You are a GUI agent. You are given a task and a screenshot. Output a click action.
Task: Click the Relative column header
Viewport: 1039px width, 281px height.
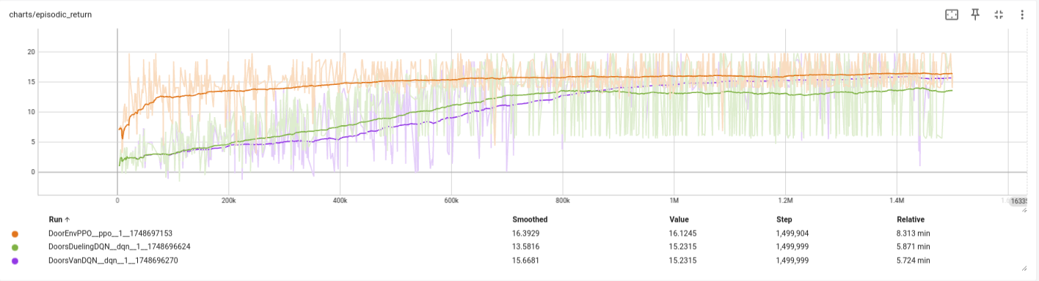(911, 220)
